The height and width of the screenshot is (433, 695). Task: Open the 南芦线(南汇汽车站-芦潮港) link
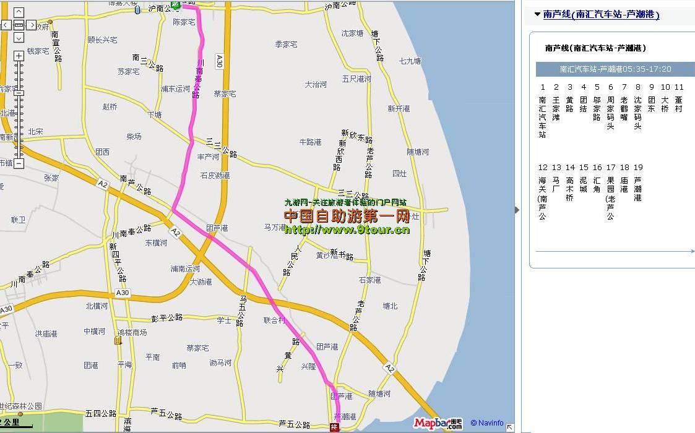(x=601, y=15)
